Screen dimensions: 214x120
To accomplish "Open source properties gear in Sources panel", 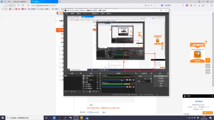I will pyautogui.click(x=90, y=91).
